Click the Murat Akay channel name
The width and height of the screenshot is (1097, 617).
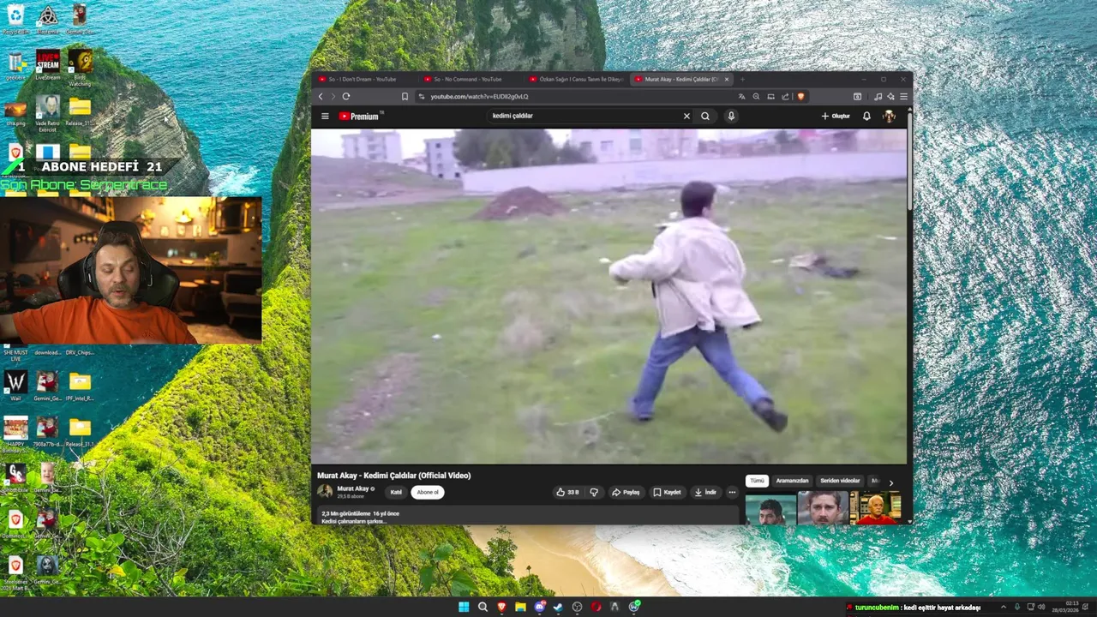tap(353, 488)
